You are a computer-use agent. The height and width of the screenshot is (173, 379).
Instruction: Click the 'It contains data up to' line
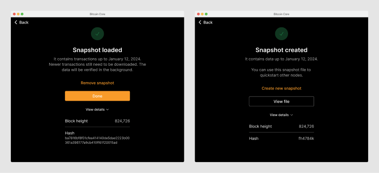[281, 59]
